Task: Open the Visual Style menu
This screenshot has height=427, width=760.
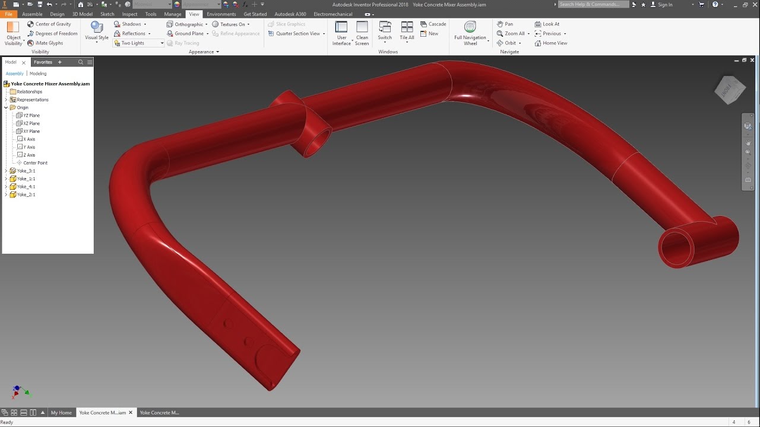Action: (97, 33)
